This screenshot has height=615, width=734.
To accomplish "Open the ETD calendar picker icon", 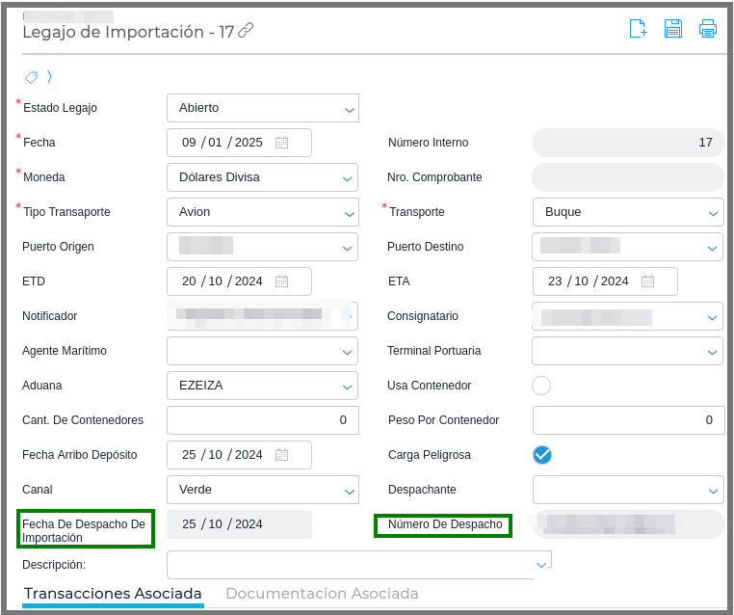I will pos(281,281).
